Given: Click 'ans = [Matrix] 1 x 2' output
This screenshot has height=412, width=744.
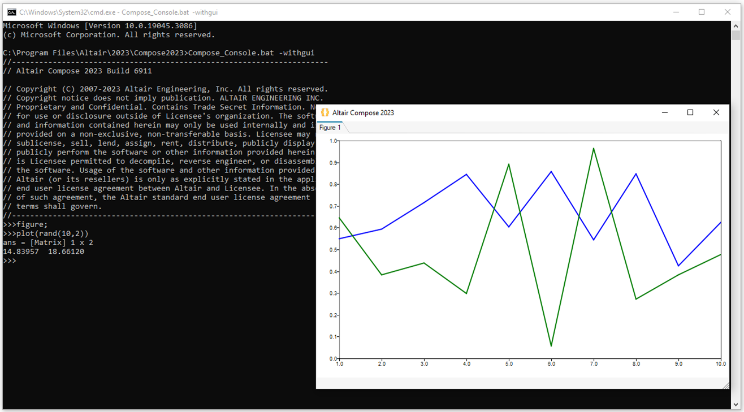Looking at the screenshot, I should click(x=48, y=242).
